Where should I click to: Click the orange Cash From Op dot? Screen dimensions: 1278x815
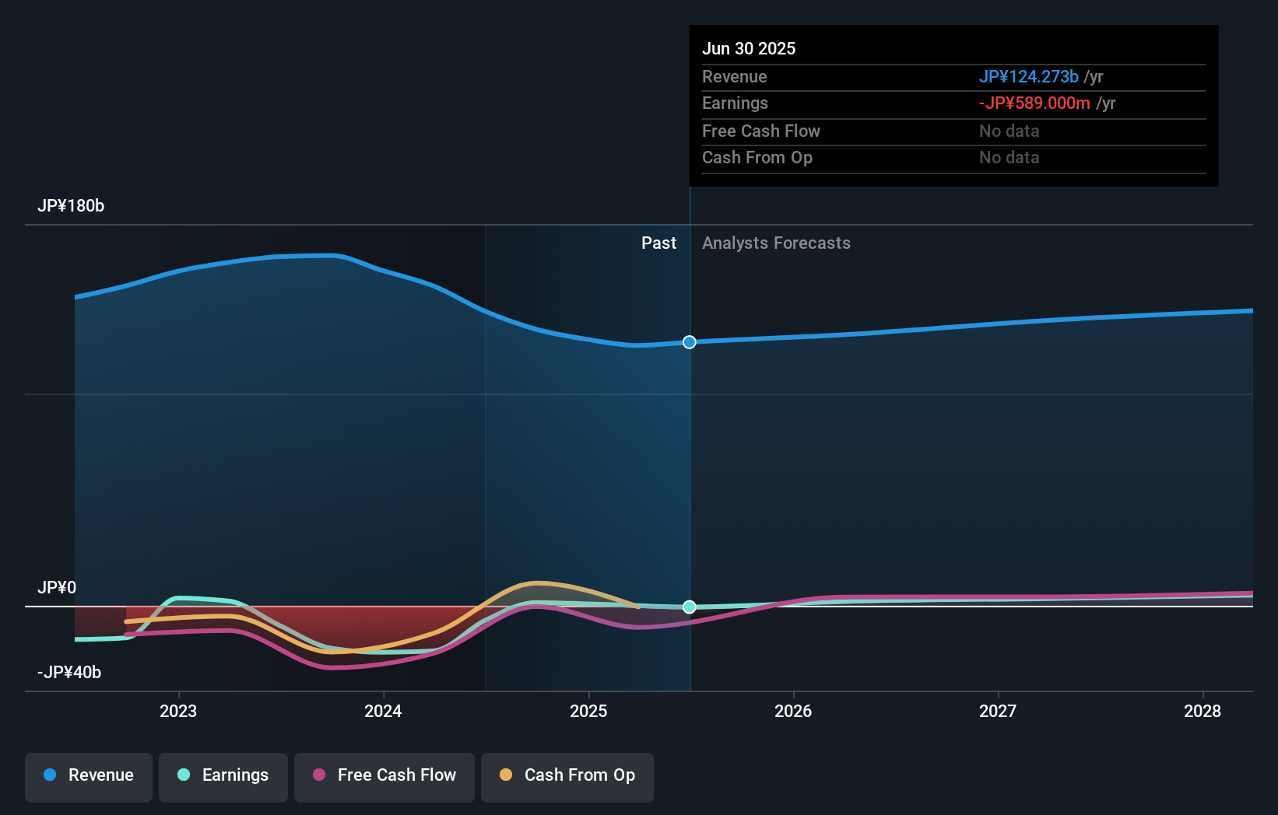pyautogui.click(x=506, y=775)
